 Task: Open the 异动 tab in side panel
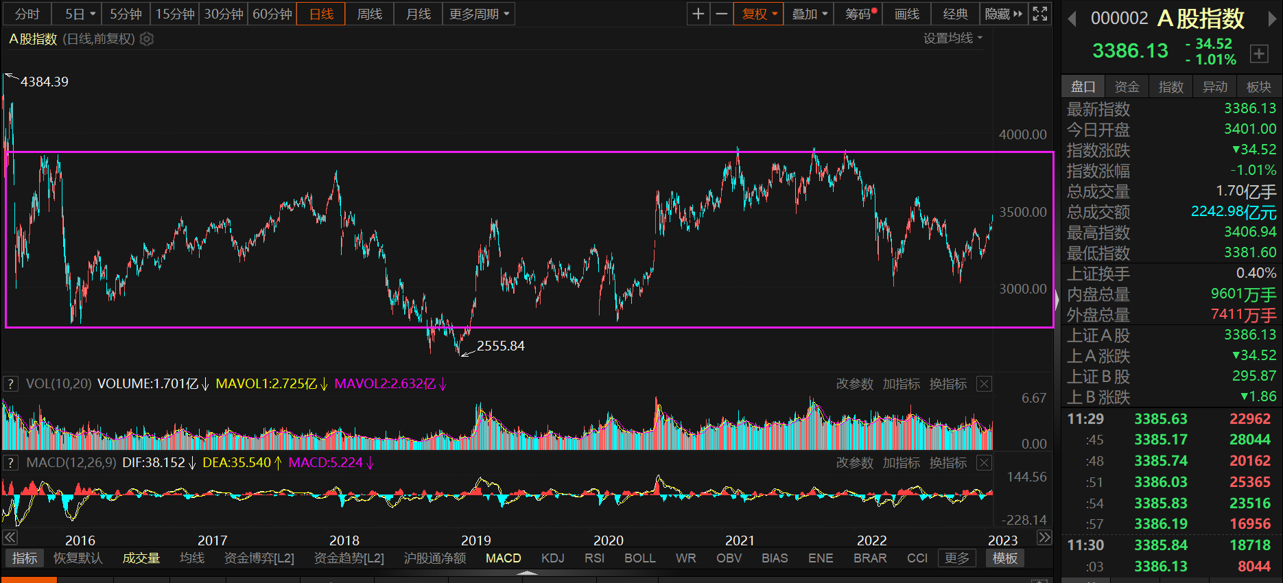click(1214, 86)
